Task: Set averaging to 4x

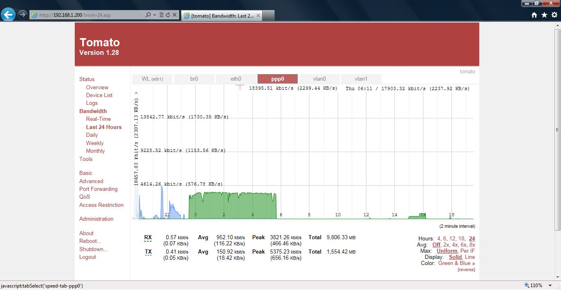Action: [455, 245]
